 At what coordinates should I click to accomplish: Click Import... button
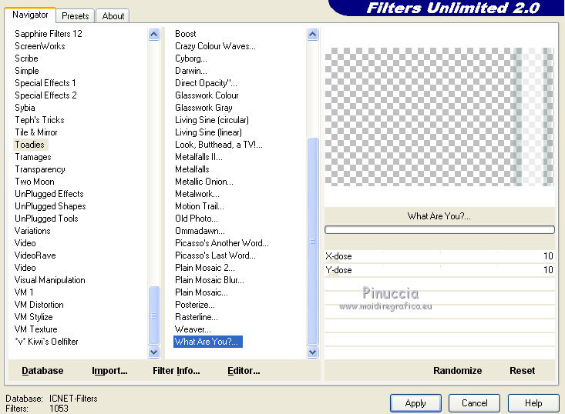[x=109, y=371]
